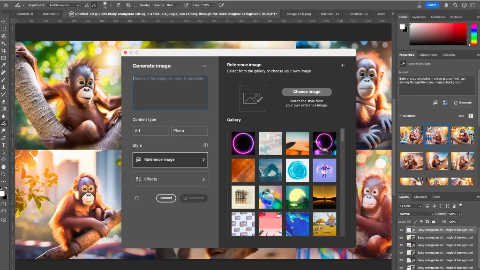
Task: Select the Photo content type
Action: 189,131
